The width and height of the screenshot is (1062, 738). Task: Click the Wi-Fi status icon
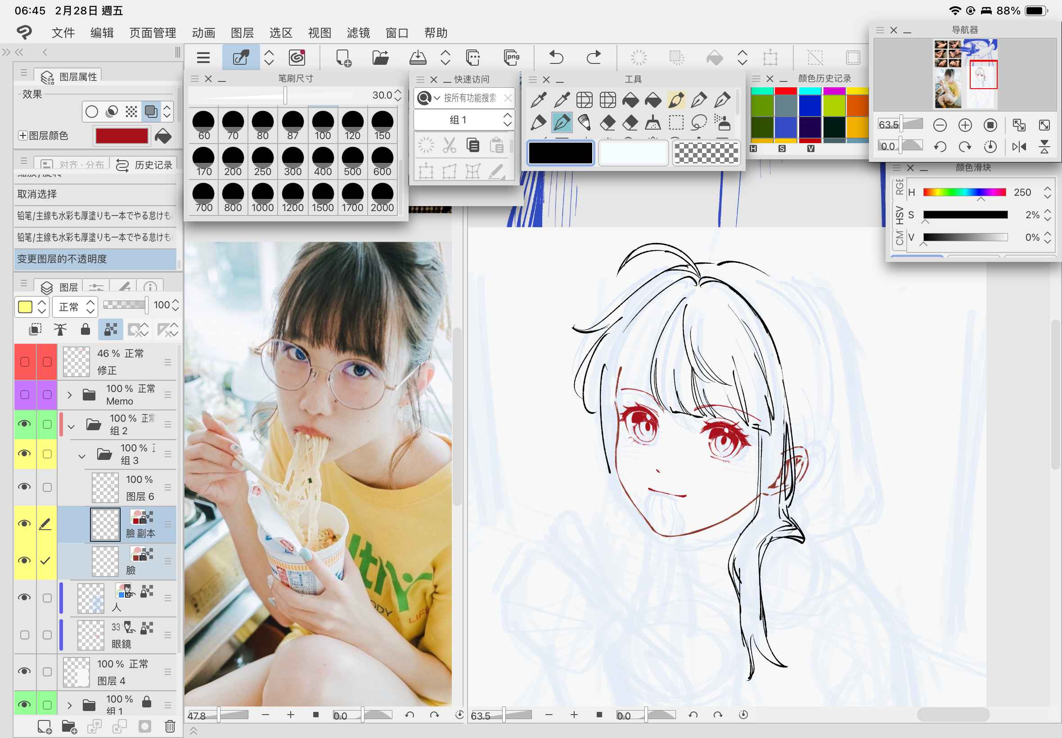point(955,11)
